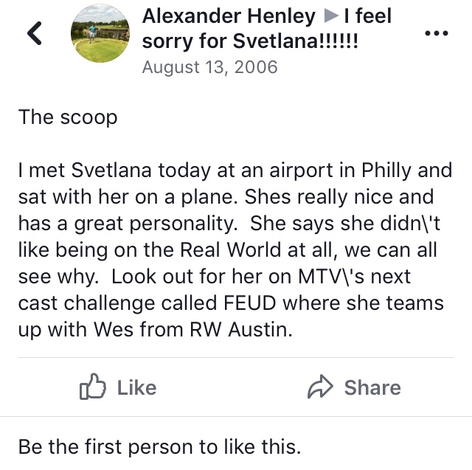Click the word Philly in the post
472x470 pixels.
click(386, 170)
